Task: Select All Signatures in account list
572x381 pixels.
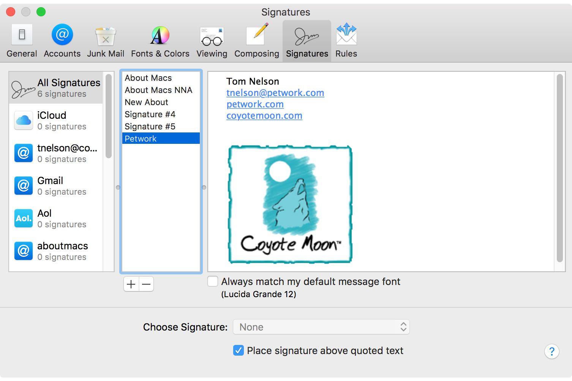Action: [x=56, y=88]
